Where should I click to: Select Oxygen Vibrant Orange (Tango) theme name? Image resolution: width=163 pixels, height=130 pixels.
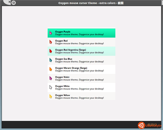point(71,68)
